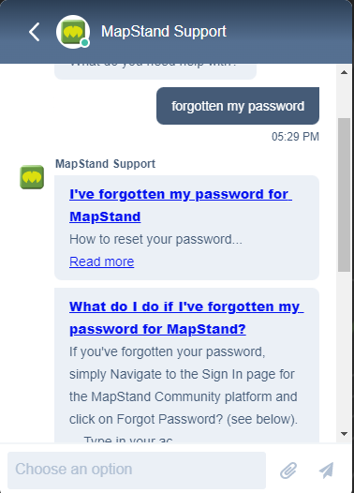354x493 pixels.
Task: Open "I've forgotten my password for MapStand" link
Action: coord(181,205)
